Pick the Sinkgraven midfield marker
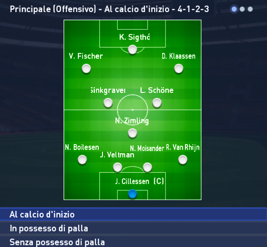This screenshot has width=267, height=247. pos(108,103)
